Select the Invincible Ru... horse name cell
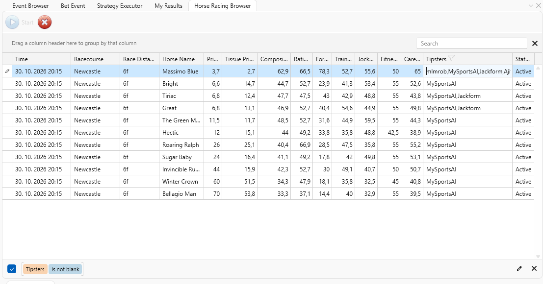 point(181,169)
